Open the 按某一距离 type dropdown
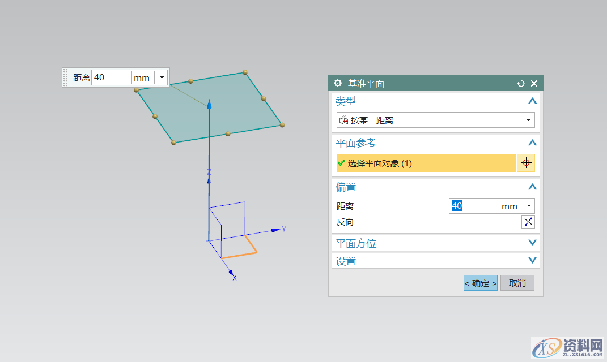 point(528,120)
